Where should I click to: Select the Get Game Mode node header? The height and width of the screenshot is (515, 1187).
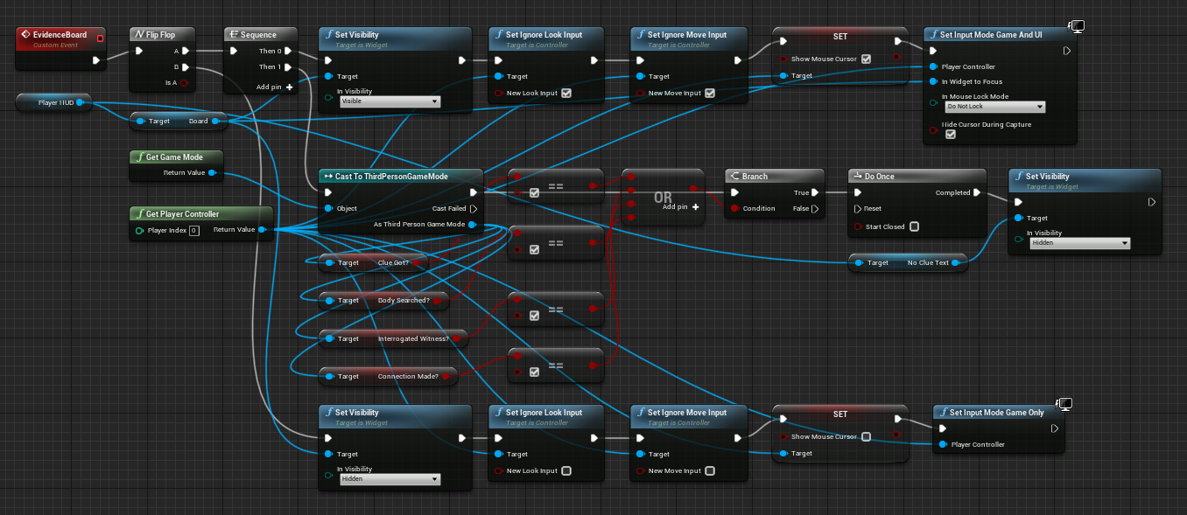[x=174, y=157]
